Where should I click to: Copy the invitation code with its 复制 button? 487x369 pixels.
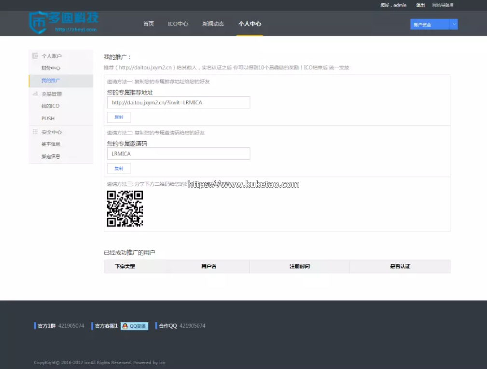click(x=119, y=168)
